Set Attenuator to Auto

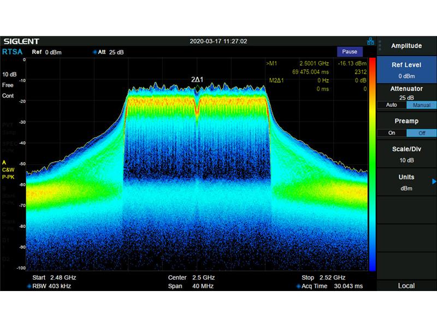tap(391, 105)
